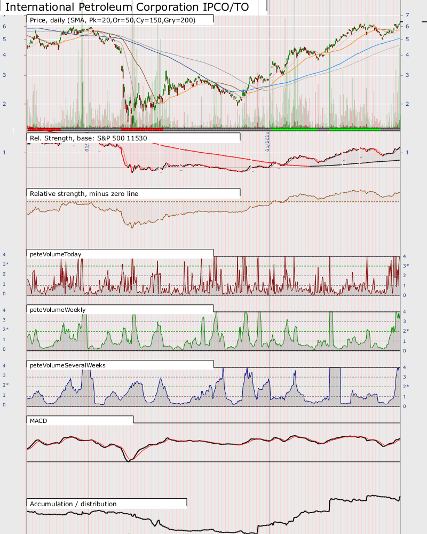Click the peteVolumeToday panel label
This screenshot has width=427, height=534.
click(56, 254)
